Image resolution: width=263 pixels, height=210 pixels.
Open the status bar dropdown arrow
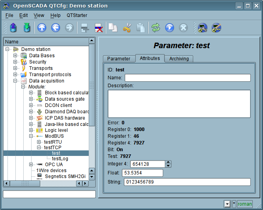coord(227,204)
